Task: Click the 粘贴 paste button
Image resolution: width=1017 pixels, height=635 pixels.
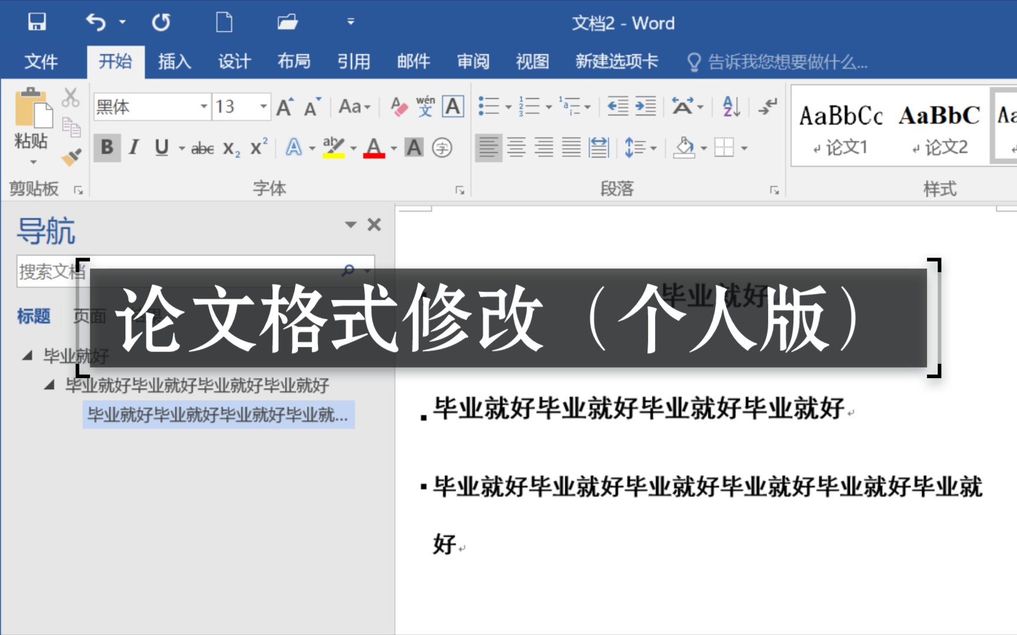Action: tap(31, 126)
